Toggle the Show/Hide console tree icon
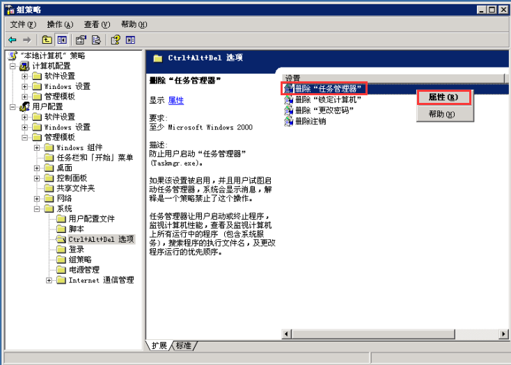Viewport: 511px width, 365px height. tap(62, 40)
